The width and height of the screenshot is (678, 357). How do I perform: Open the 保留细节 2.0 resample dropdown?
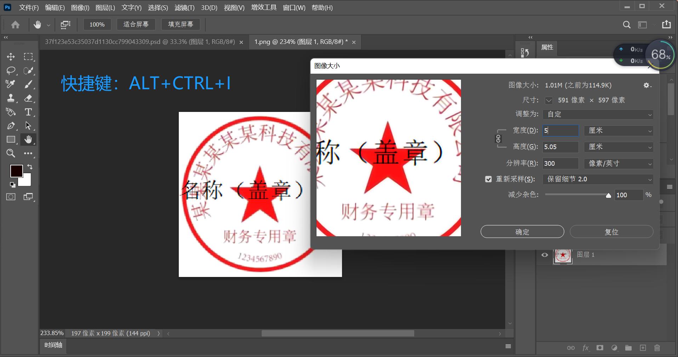tap(597, 179)
